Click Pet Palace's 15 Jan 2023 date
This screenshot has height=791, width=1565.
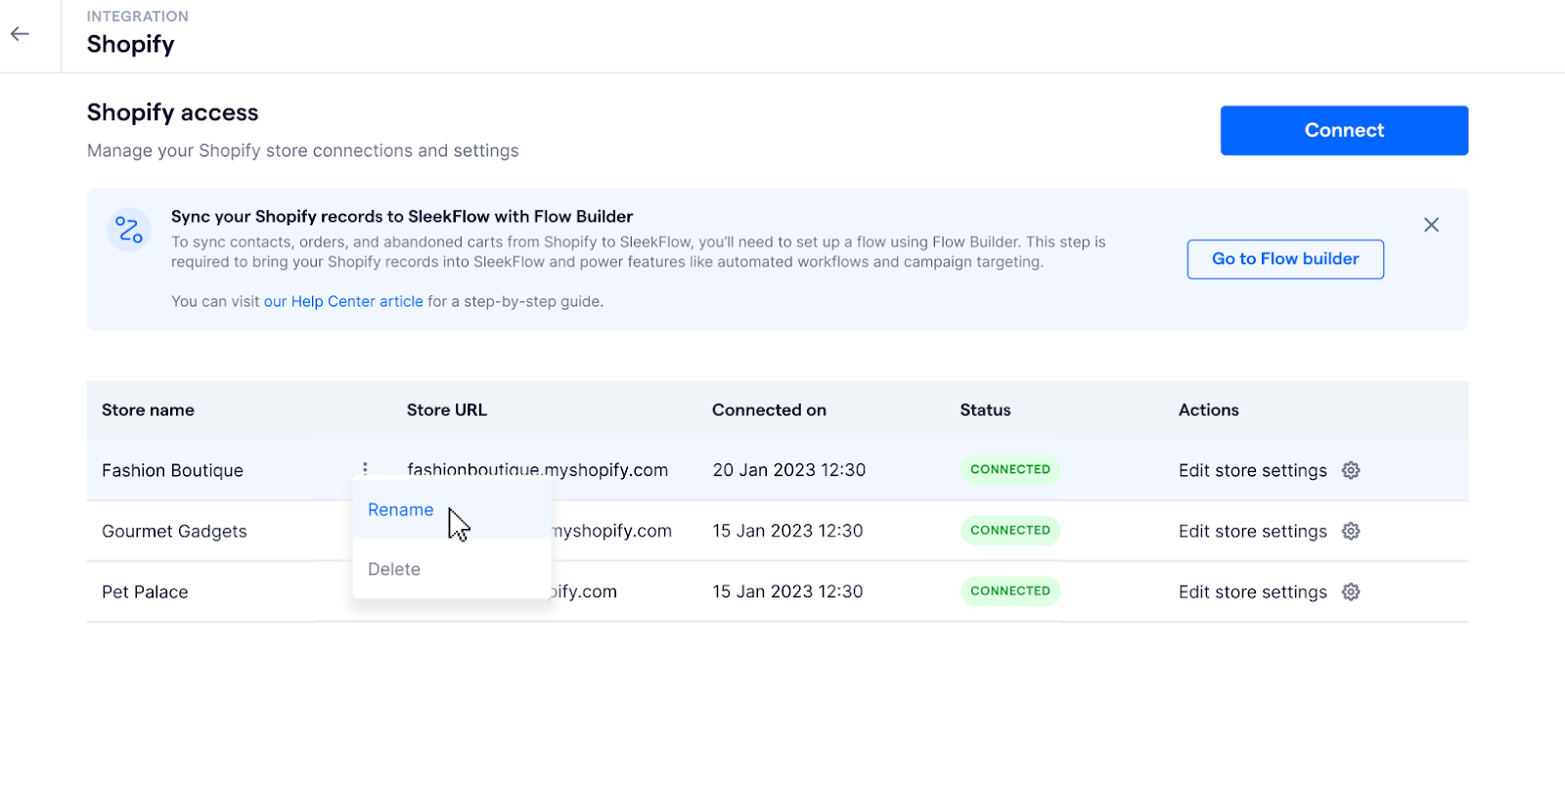[787, 591]
